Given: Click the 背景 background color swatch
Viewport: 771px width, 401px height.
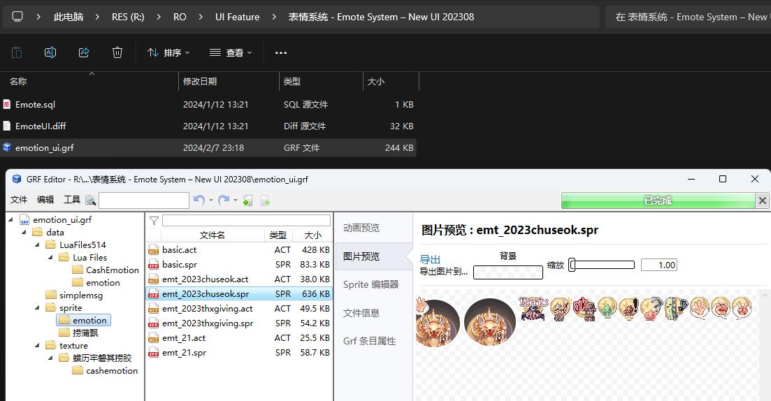Looking at the screenshot, I should (507, 272).
